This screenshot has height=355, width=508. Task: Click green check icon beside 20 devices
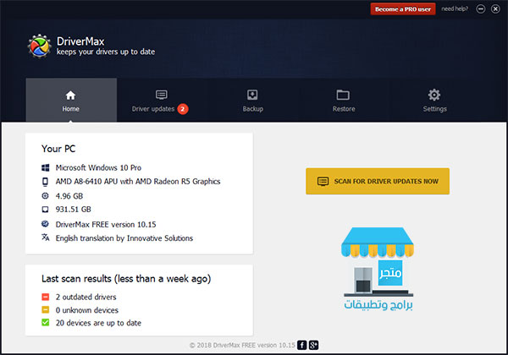pos(46,322)
